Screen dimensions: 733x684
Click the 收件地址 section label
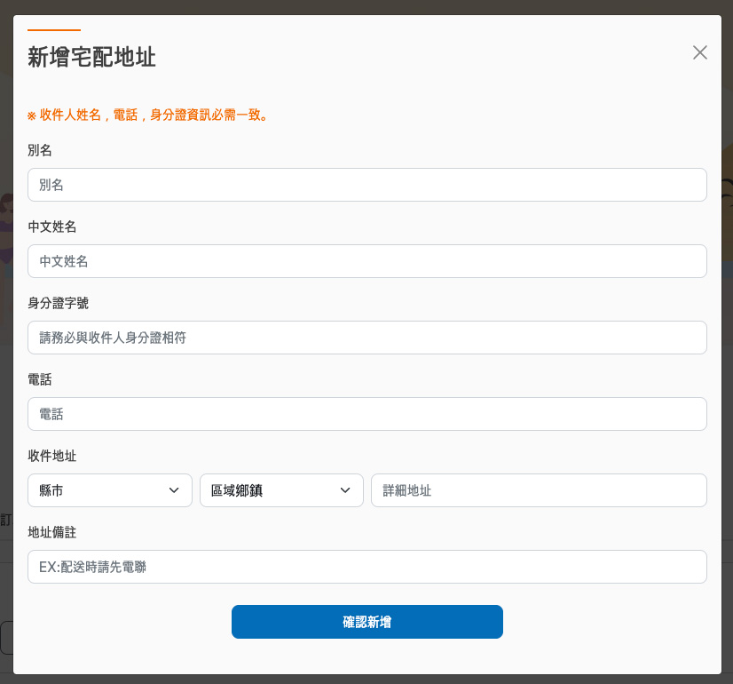click(x=52, y=456)
